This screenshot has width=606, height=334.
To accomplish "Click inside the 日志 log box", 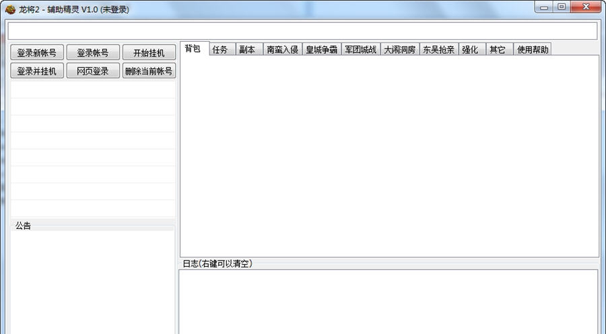I will click(x=389, y=302).
